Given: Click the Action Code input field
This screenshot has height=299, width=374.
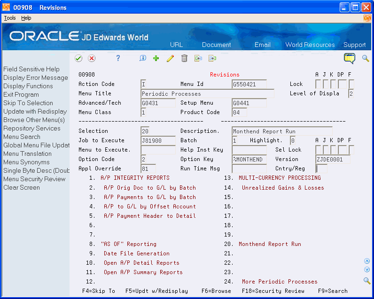Looking at the screenshot, I should (143, 84).
